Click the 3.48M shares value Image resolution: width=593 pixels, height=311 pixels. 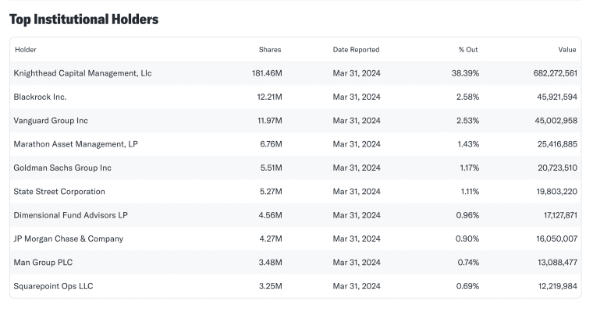click(x=271, y=263)
